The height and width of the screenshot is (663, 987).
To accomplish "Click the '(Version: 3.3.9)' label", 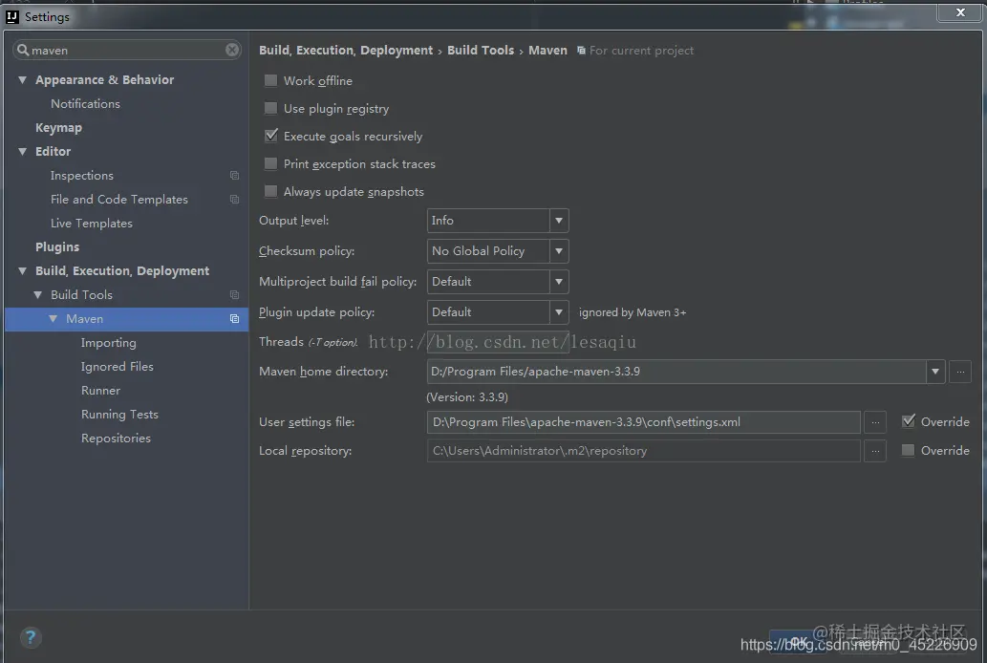I will 467,397.
